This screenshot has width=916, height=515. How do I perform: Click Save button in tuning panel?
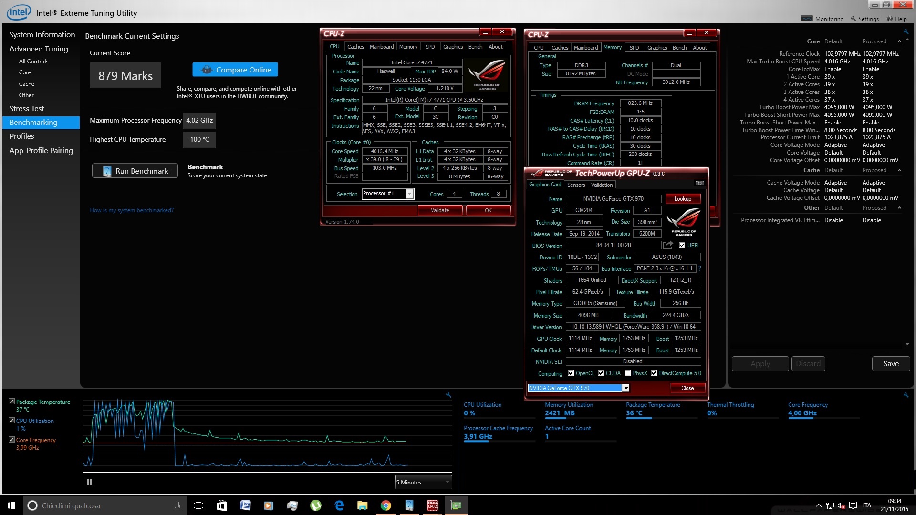[x=891, y=364]
